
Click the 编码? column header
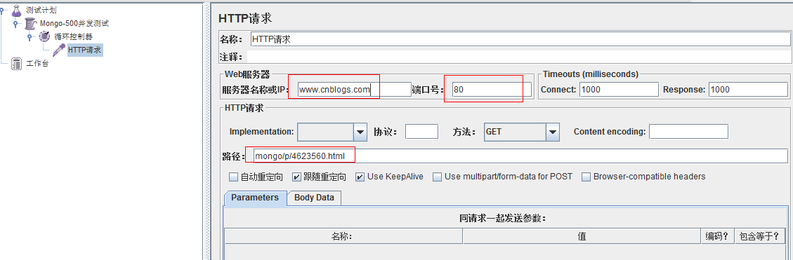718,236
